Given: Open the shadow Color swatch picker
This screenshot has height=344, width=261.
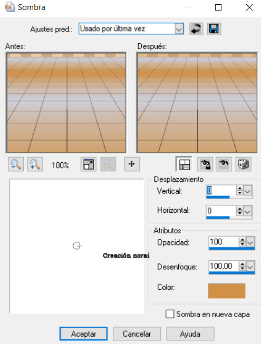Looking at the screenshot, I should [227, 291].
